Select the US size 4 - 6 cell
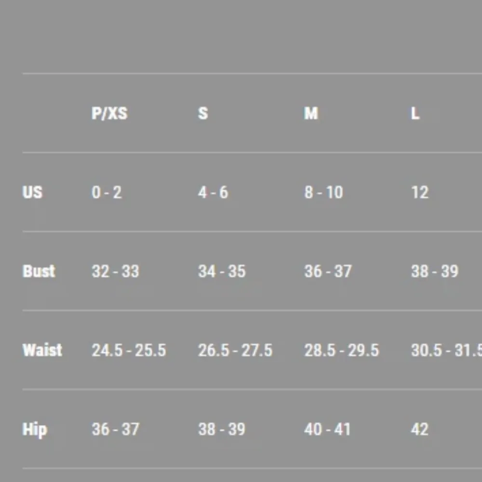482x482 pixels. [213, 192]
